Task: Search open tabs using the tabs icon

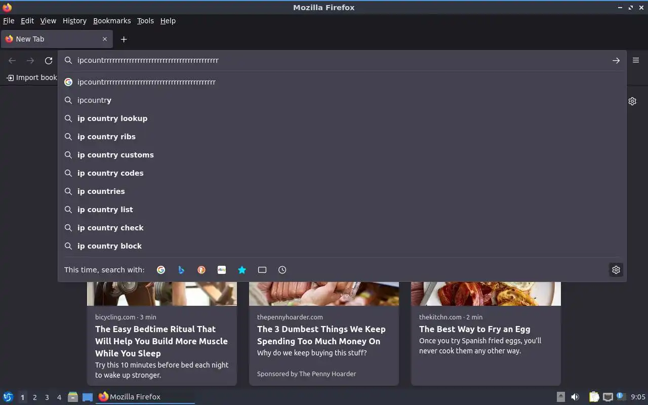Action: click(262, 270)
